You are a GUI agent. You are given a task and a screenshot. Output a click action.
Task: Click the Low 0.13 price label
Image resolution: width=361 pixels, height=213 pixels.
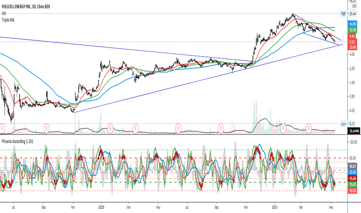point(348,124)
